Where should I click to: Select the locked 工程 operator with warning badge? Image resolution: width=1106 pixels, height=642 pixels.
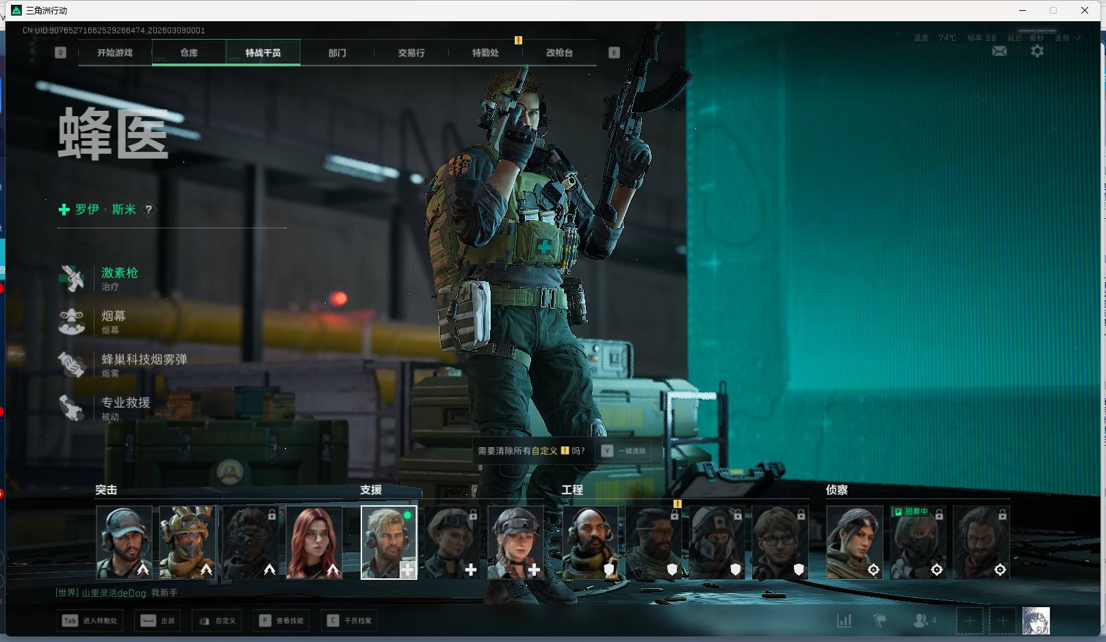point(654,542)
